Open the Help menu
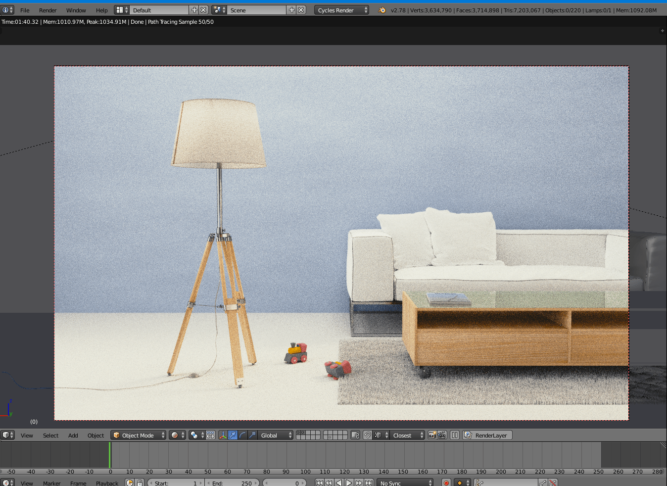Viewport: 667px width, 486px height. tap(102, 10)
